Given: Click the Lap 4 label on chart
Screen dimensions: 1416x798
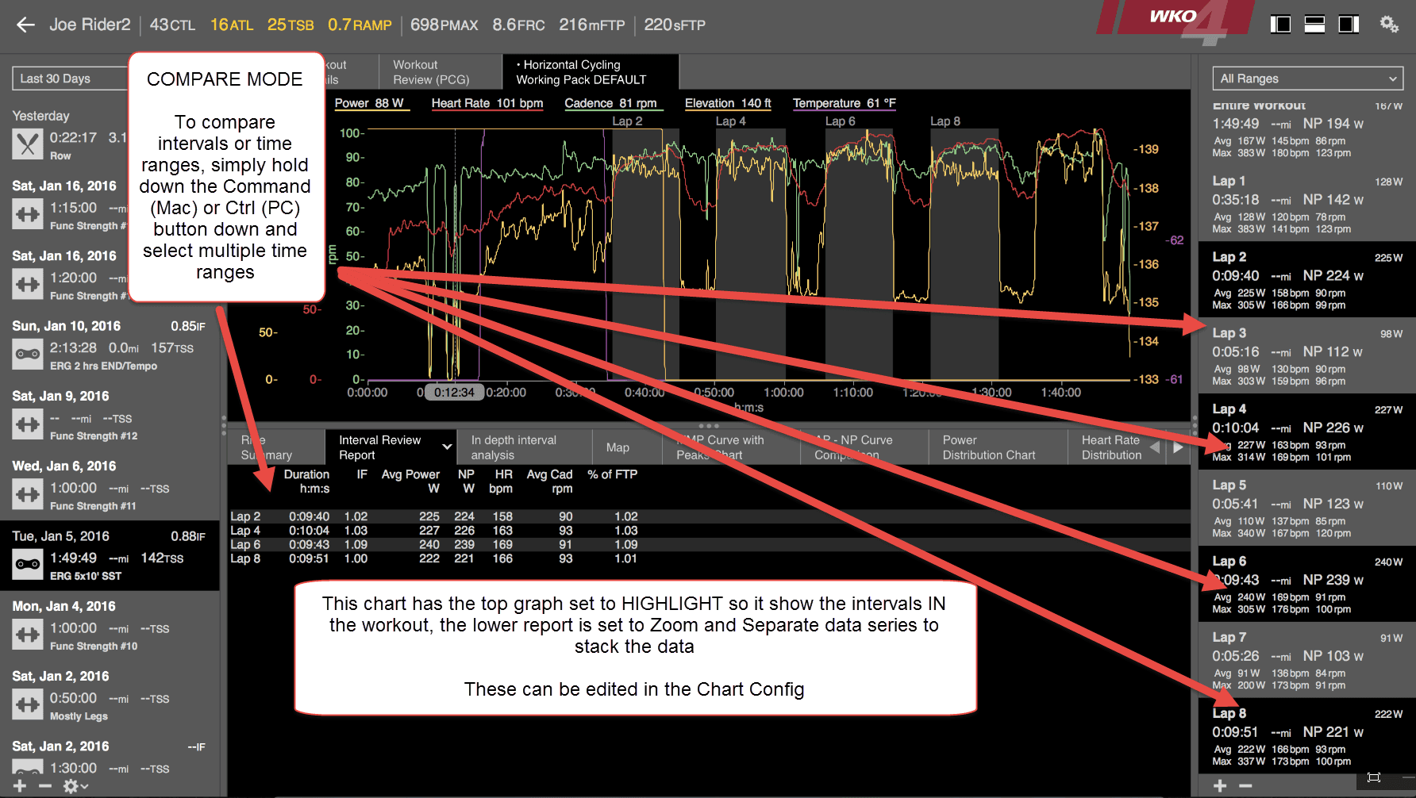Looking at the screenshot, I should click(x=730, y=121).
